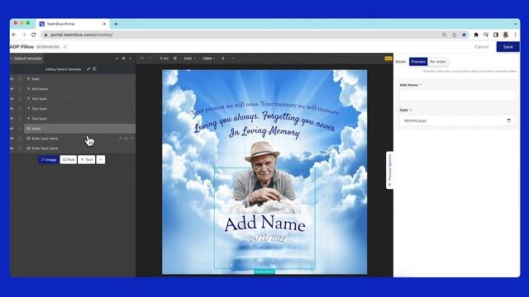The image size is (529, 297).
Task: Select the In Loving Memory text on canvas
Action: tap(264, 131)
